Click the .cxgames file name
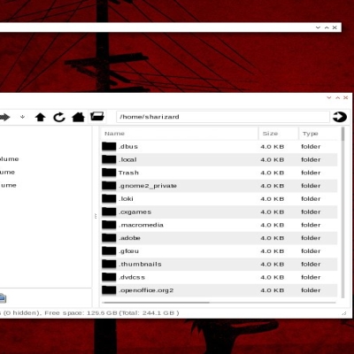The height and width of the screenshot is (354, 354). pyautogui.click(x=135, y=212)
